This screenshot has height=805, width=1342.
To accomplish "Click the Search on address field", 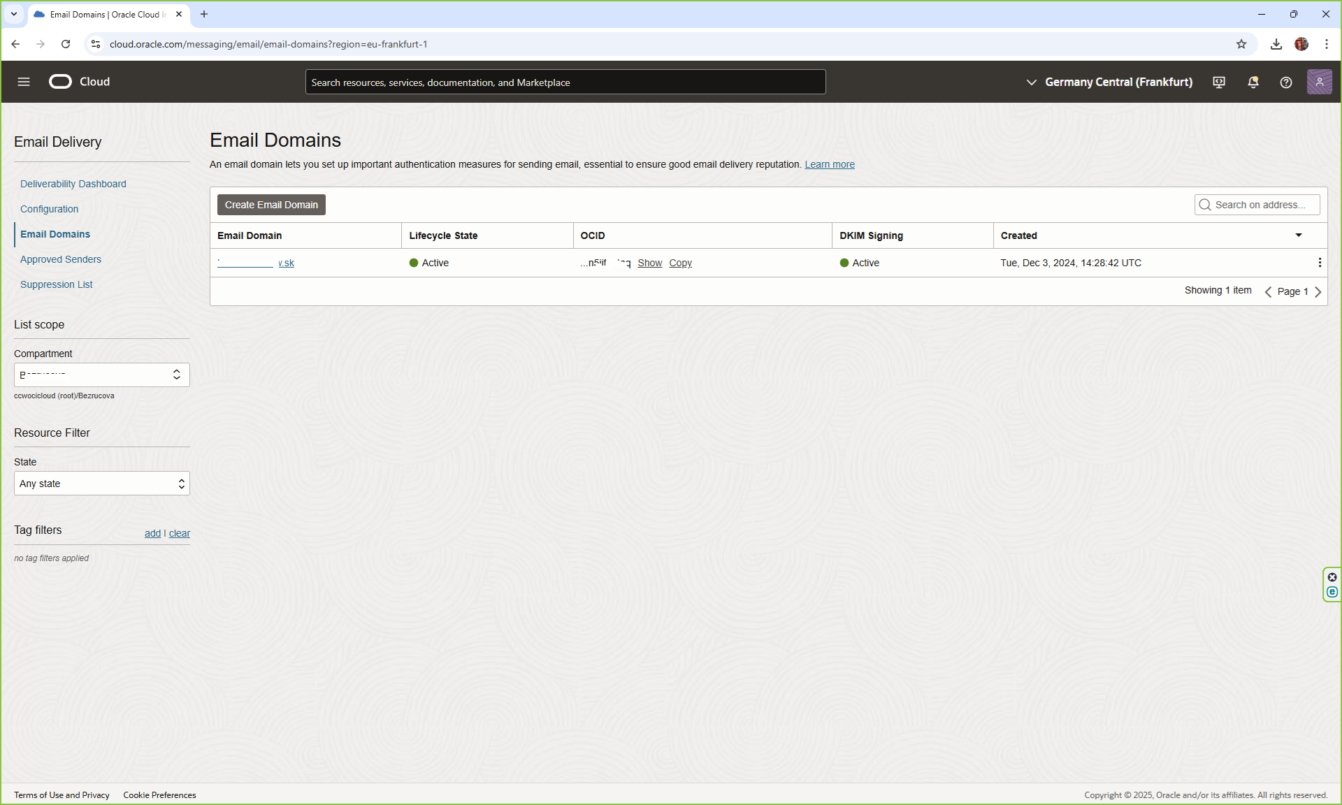I will [x=1257, y=205].
